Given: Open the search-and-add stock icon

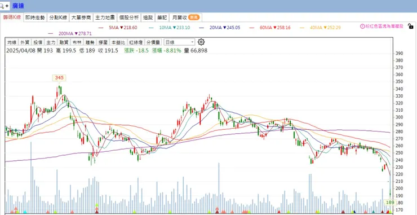Looking at the screenshot, I should click(5, 6).
